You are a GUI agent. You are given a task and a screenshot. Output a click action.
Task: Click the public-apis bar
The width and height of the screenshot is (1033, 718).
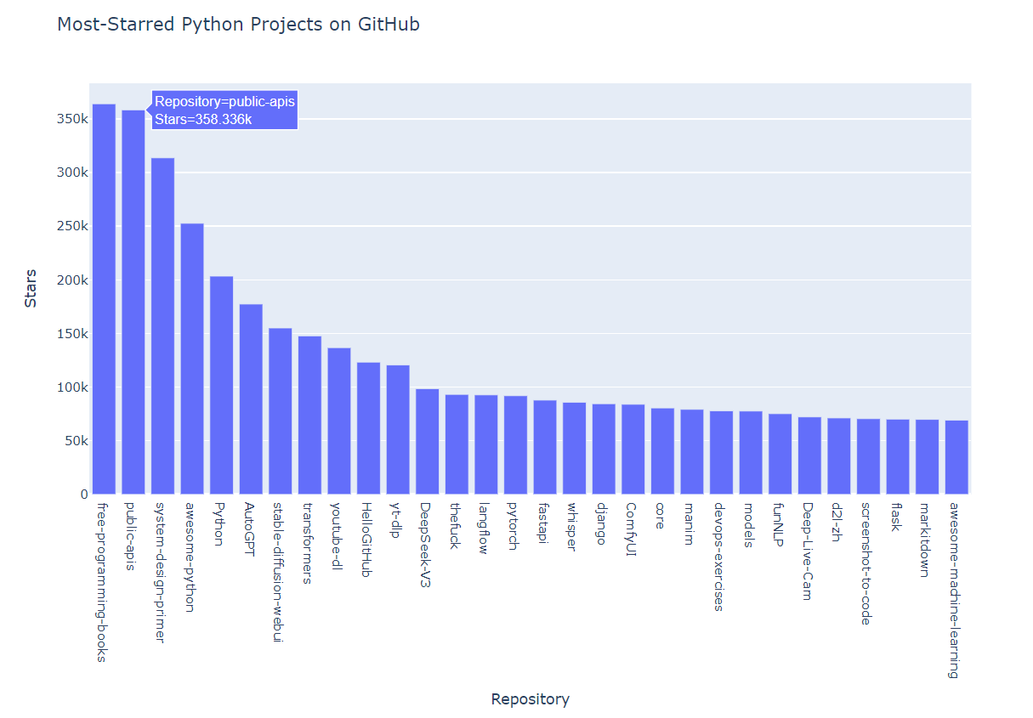(133, 302)
